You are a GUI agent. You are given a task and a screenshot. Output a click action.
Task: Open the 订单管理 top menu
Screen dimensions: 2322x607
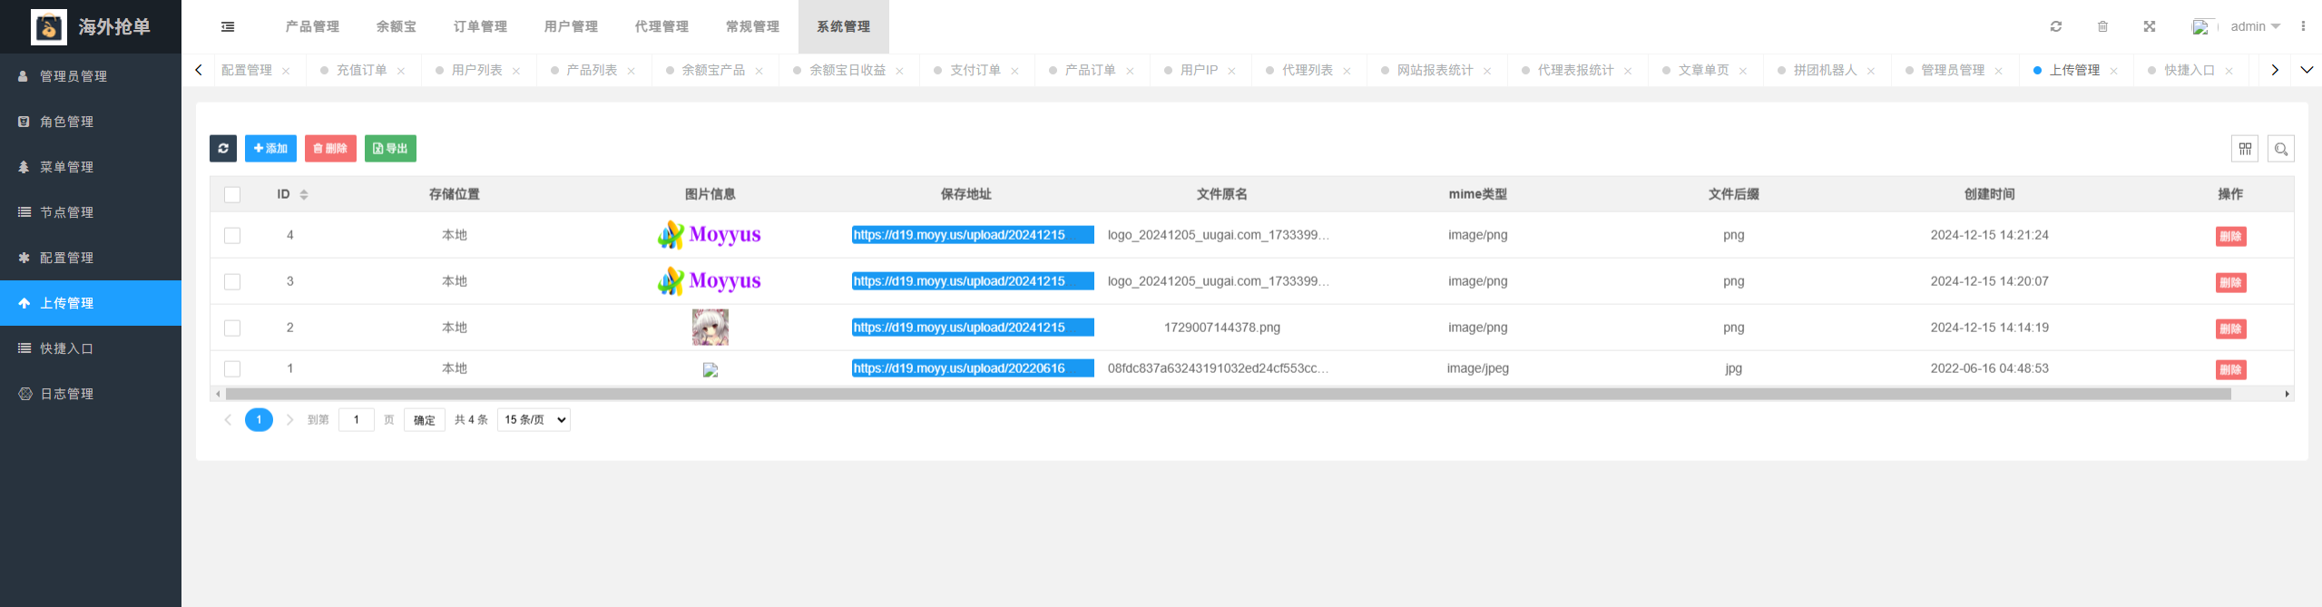point(480,27)
